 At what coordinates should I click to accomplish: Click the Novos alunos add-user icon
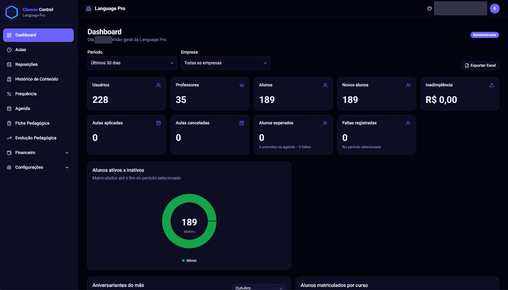tap(408, 85)
